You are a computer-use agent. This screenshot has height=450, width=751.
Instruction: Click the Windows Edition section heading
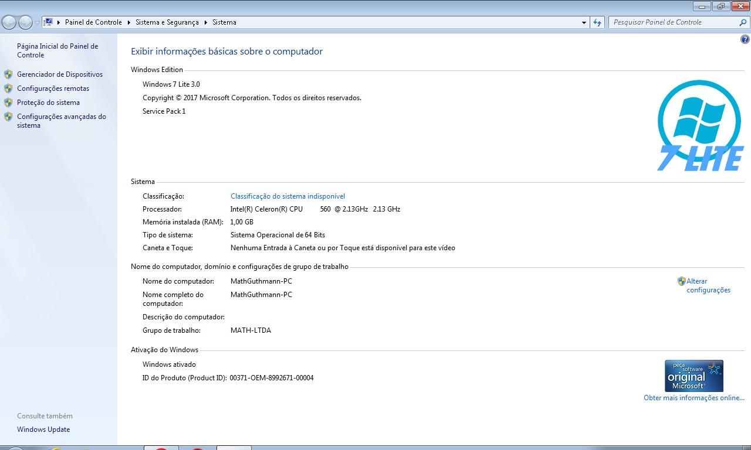(x=157, y=70)
